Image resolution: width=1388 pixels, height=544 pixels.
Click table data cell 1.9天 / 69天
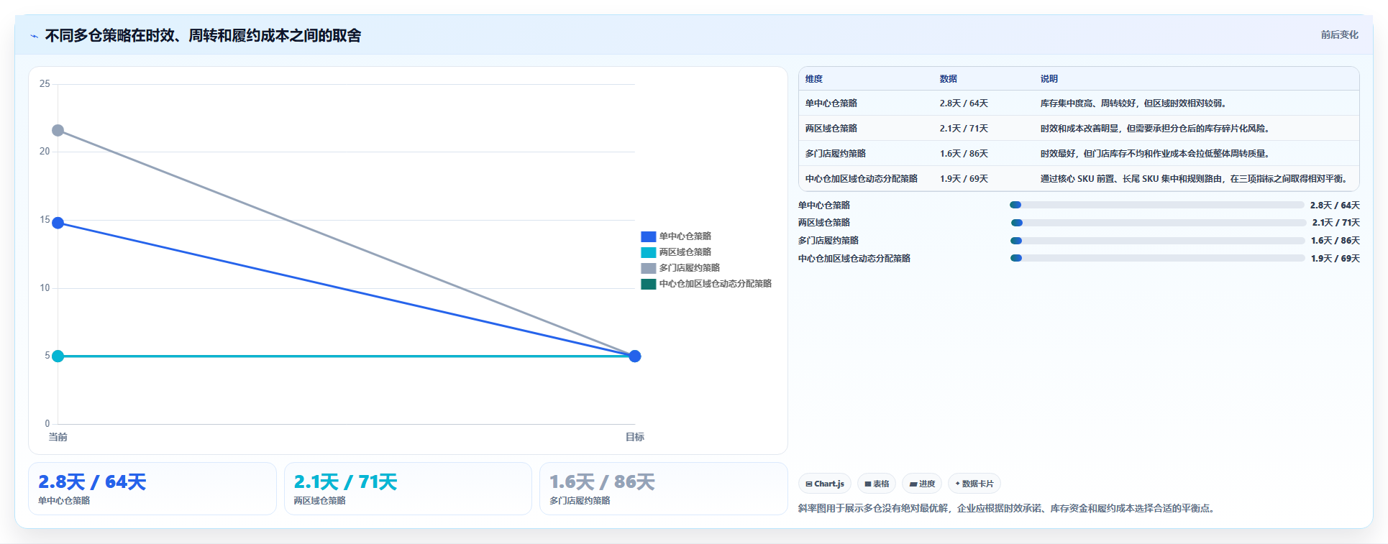point(964,179)
